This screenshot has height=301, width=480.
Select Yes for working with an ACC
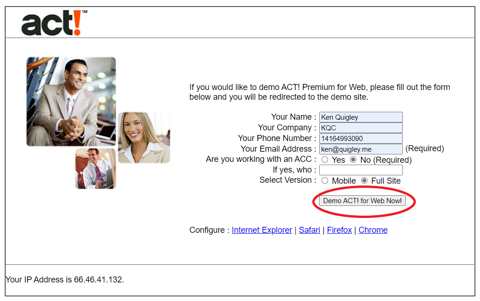[325, 160]
